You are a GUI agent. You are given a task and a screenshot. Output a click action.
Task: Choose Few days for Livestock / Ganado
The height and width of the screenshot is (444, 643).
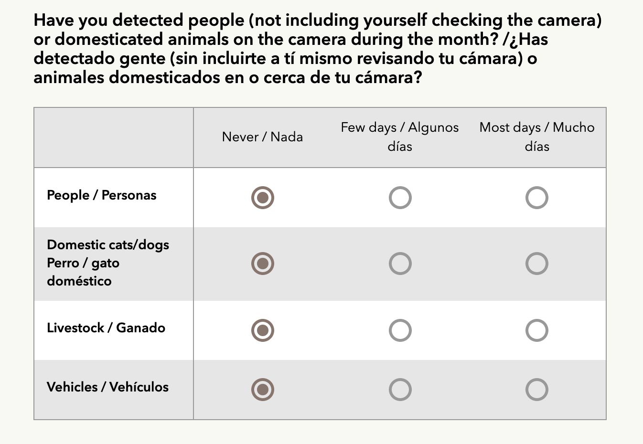pyautogui.click(x=400, y=330)
